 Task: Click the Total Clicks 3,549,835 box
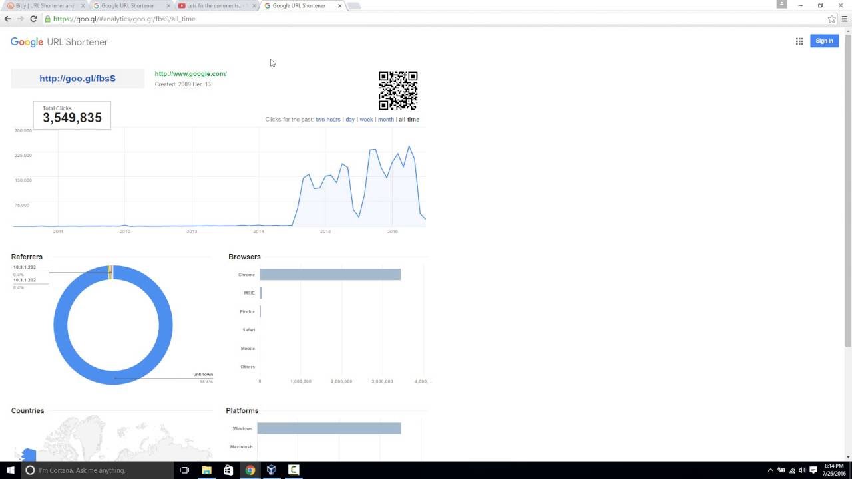click(72, 115)
